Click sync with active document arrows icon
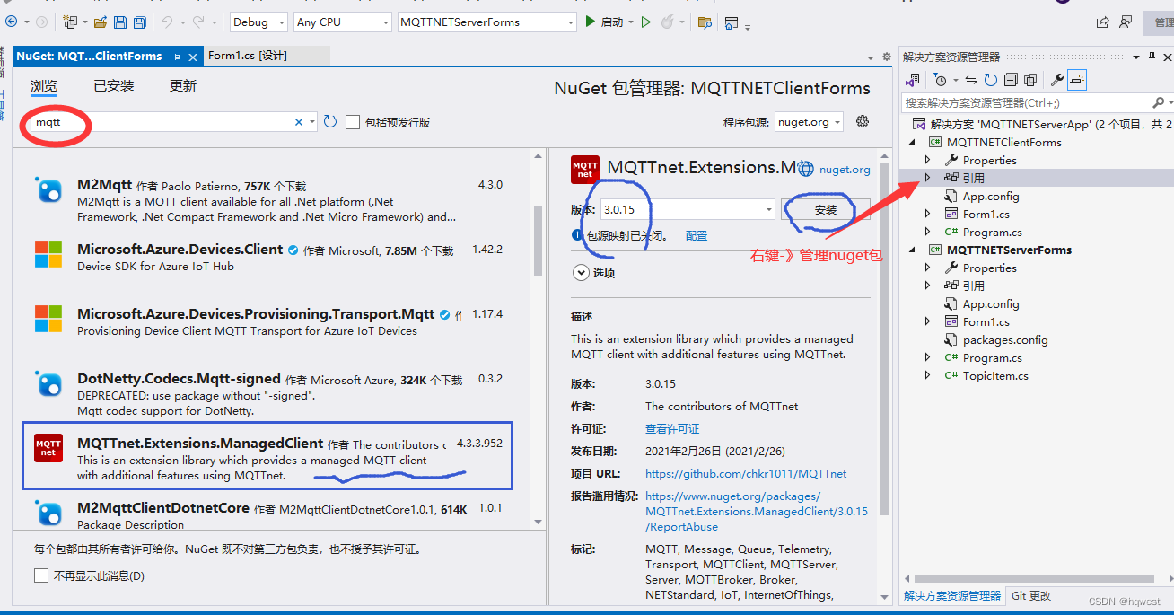 pyautogui.click(x=970, y=80)
